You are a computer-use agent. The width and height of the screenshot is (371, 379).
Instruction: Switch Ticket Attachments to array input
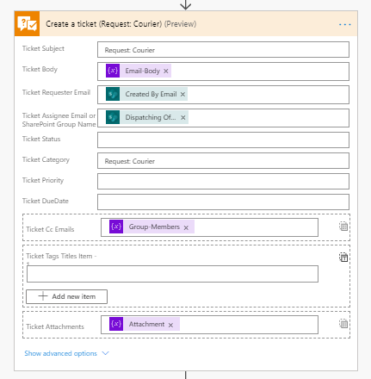(343, 324)
